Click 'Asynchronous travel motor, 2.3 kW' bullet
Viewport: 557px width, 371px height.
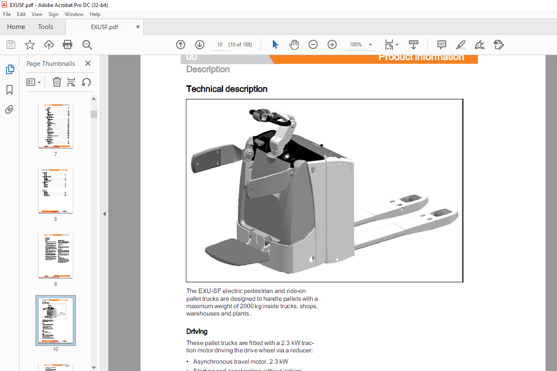click(x=240, y=361)
